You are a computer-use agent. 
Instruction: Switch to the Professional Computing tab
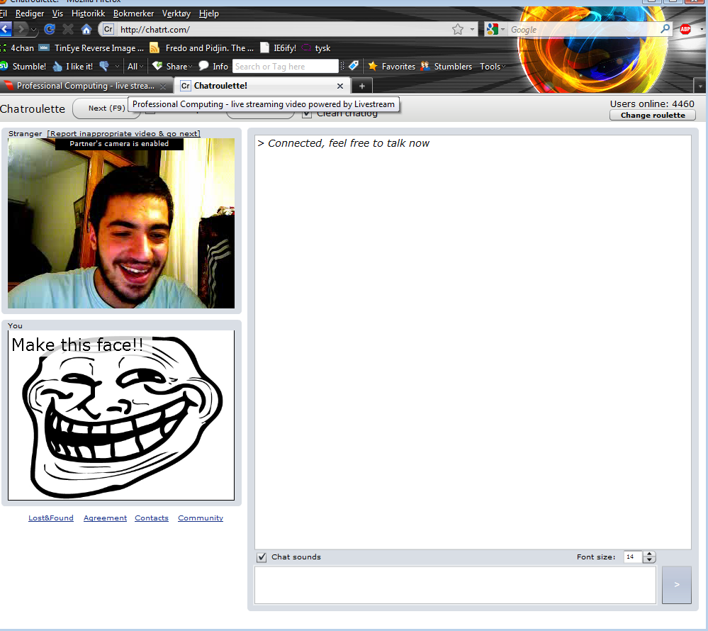(86, 86)
